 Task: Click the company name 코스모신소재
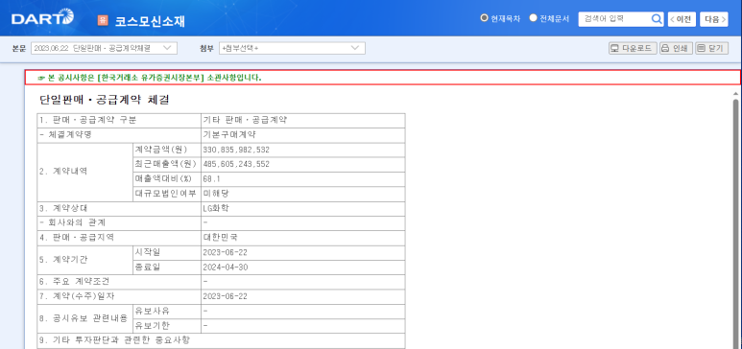pos(150,21)
